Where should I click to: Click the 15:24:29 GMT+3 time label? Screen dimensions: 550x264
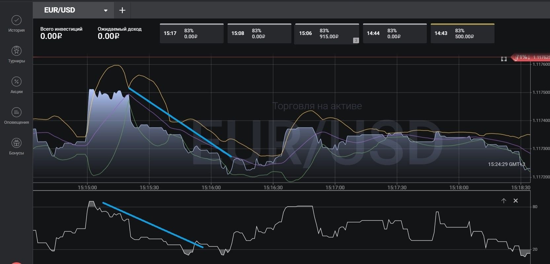(506, 164)
